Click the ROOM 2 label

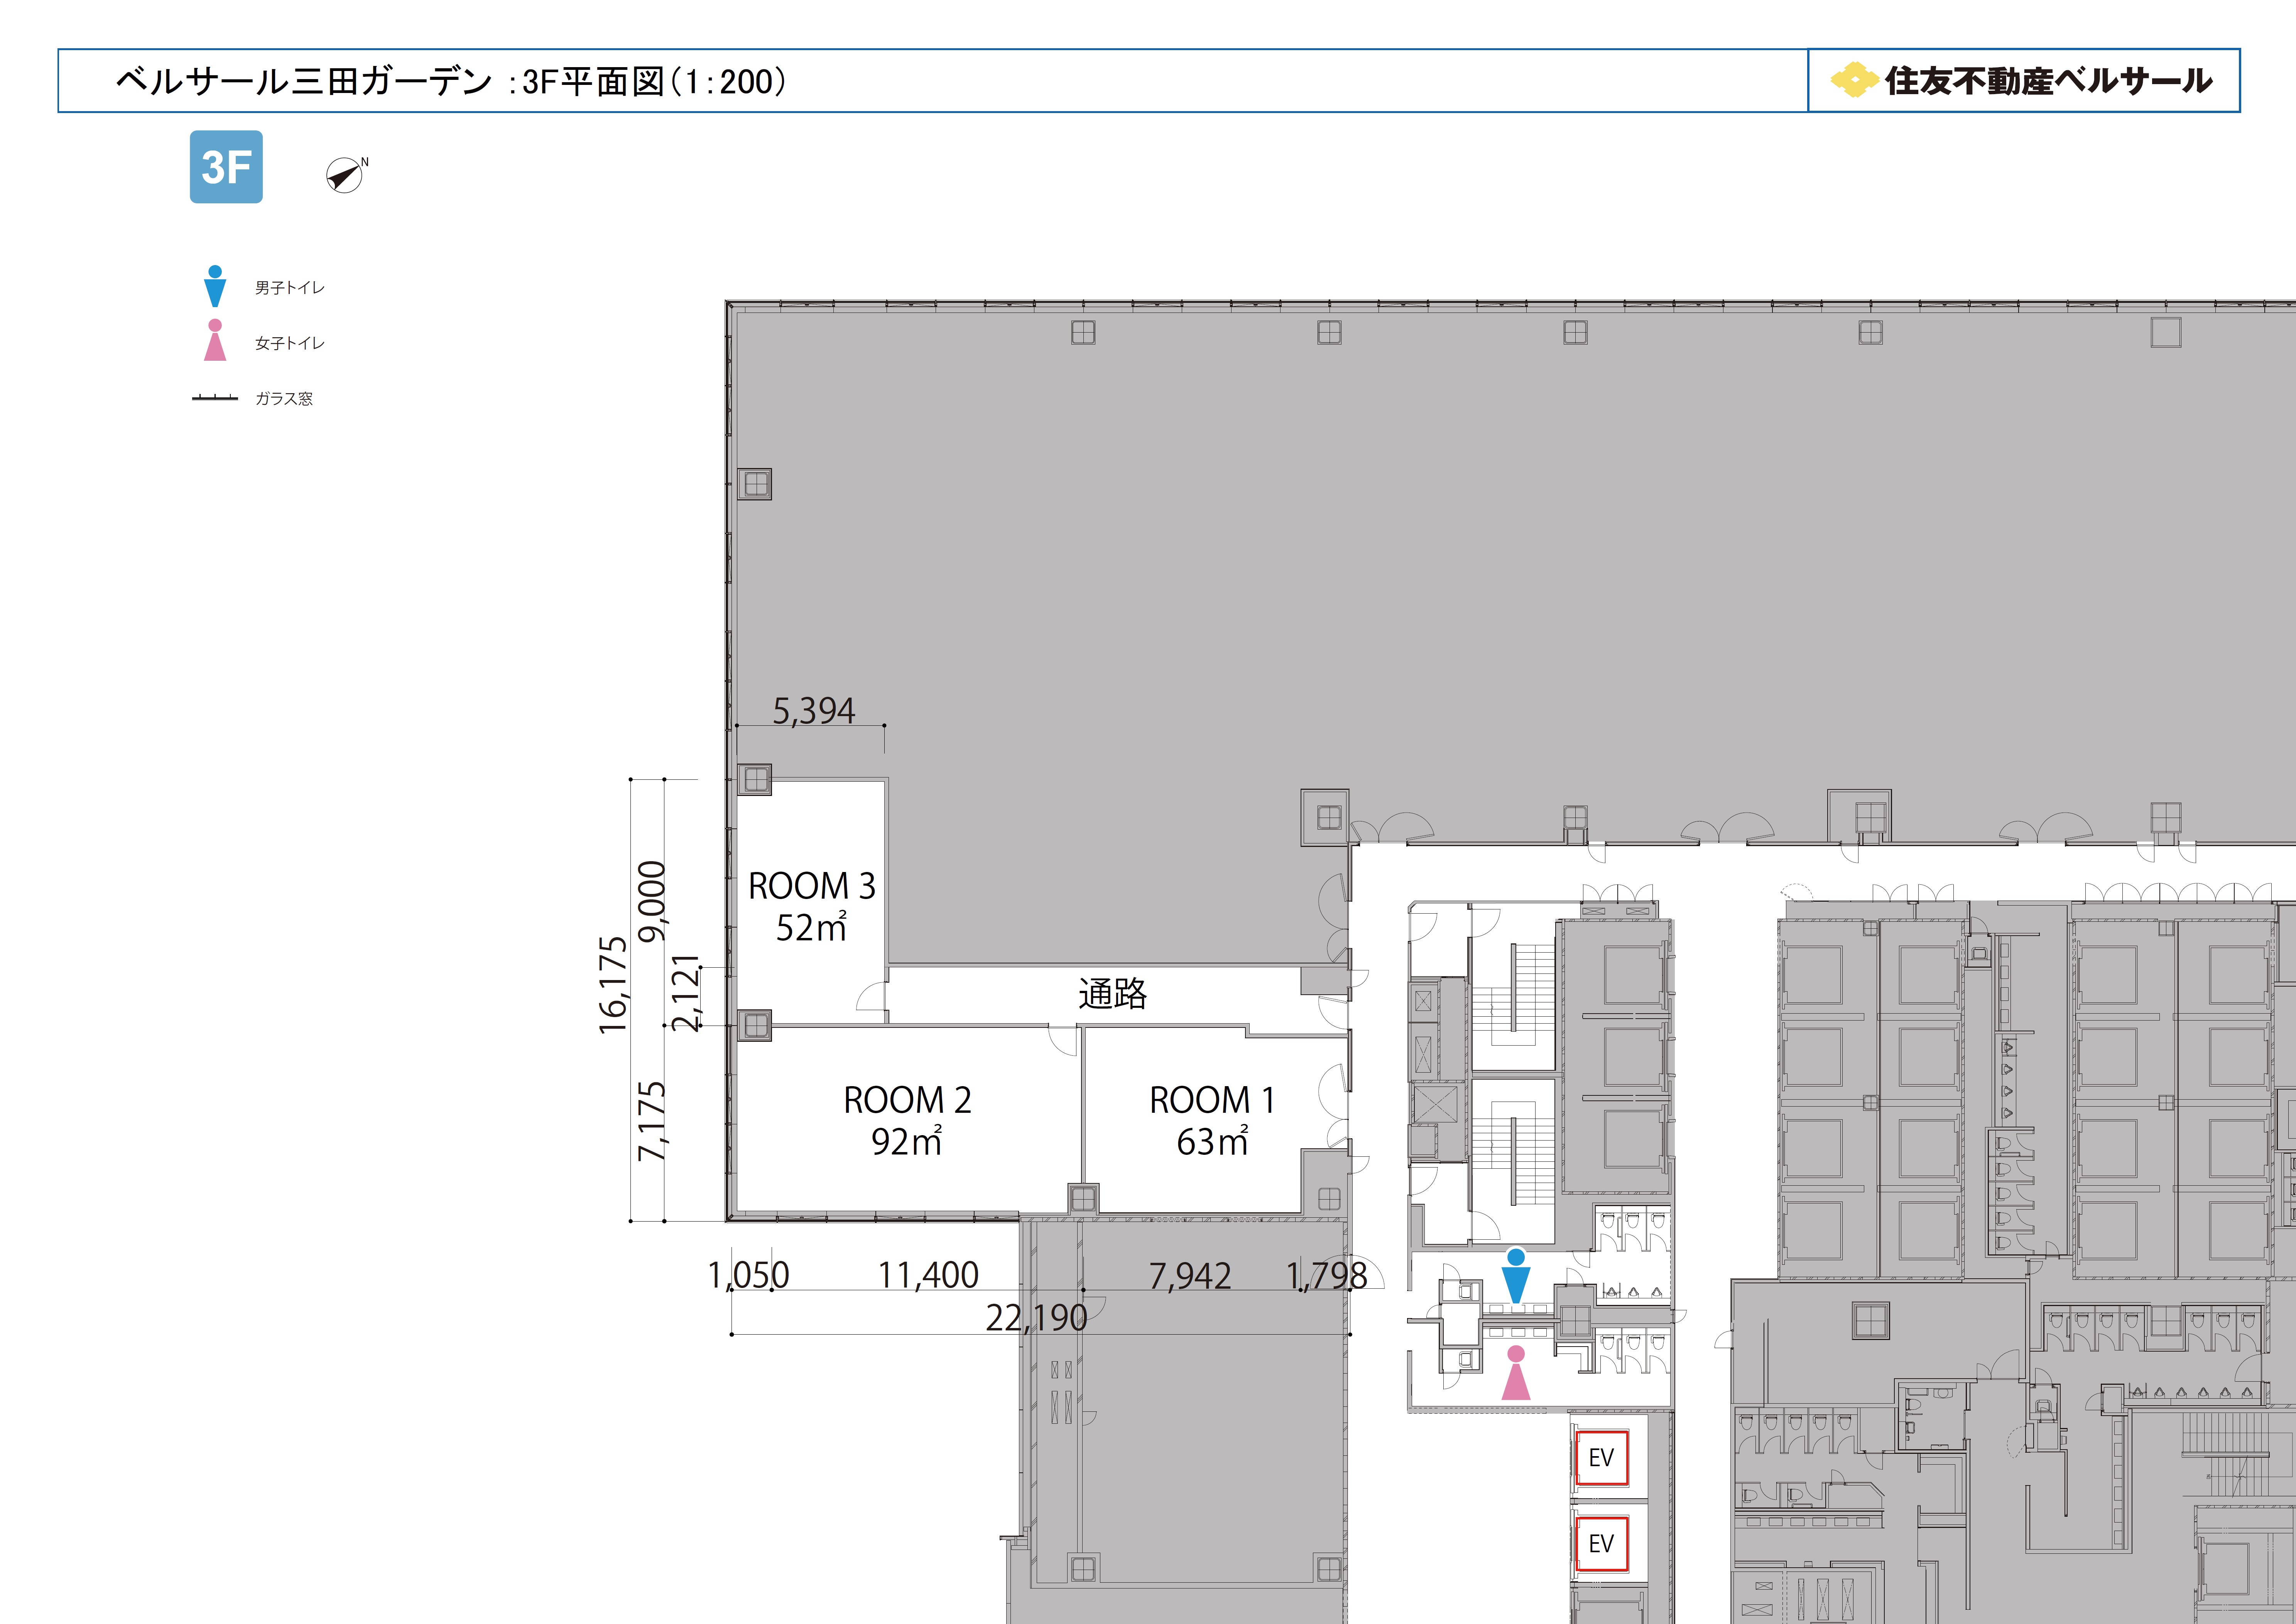(x=907, y=1100)
